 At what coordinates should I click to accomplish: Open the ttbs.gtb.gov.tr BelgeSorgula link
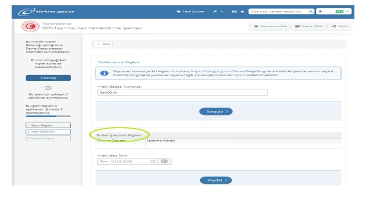pyautogui.click(x=231, y=71)
